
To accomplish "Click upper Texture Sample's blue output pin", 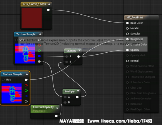I will coord(39,56).
